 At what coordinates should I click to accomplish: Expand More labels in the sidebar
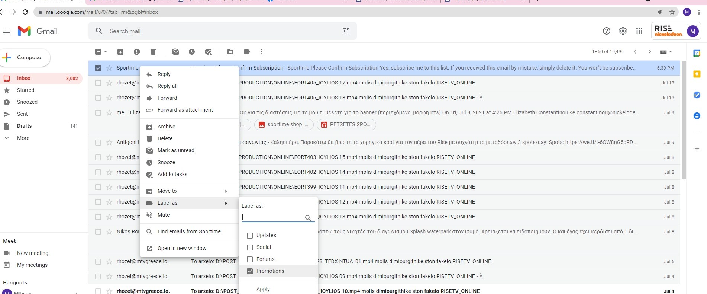click(23, 138)
